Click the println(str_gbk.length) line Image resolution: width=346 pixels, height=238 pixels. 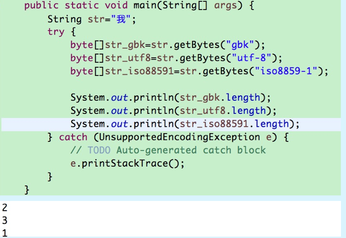pos(170,97)
